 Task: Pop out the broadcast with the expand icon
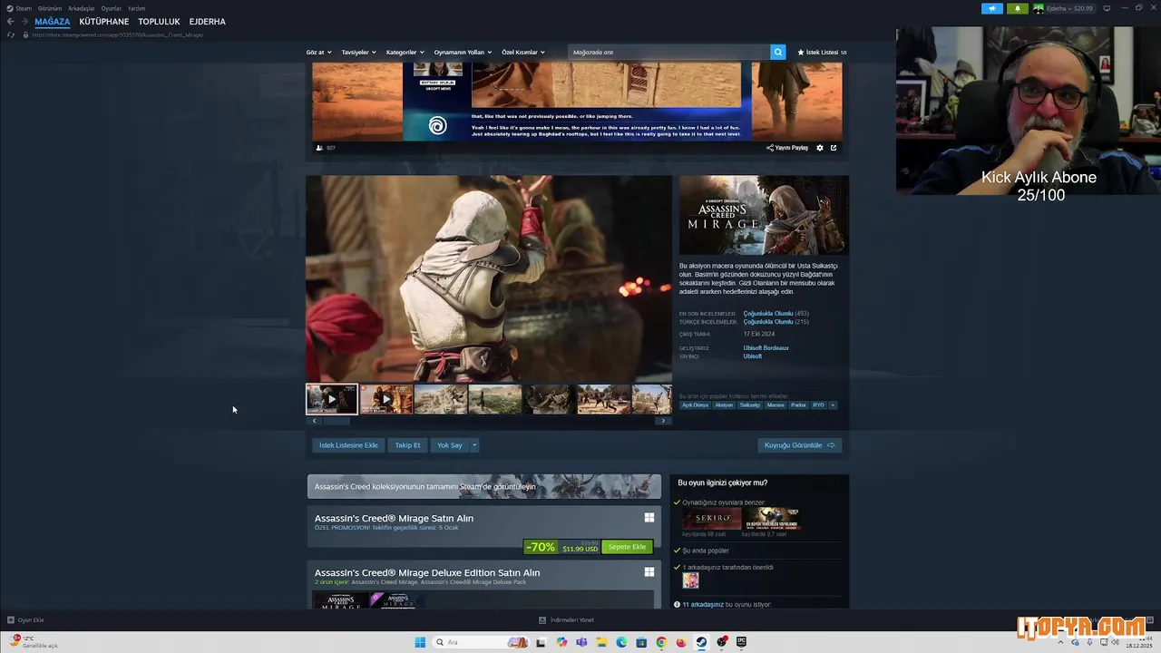(834, 148)
